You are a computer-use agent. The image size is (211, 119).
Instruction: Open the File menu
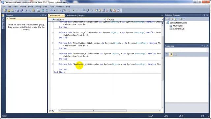click(4, 7)
